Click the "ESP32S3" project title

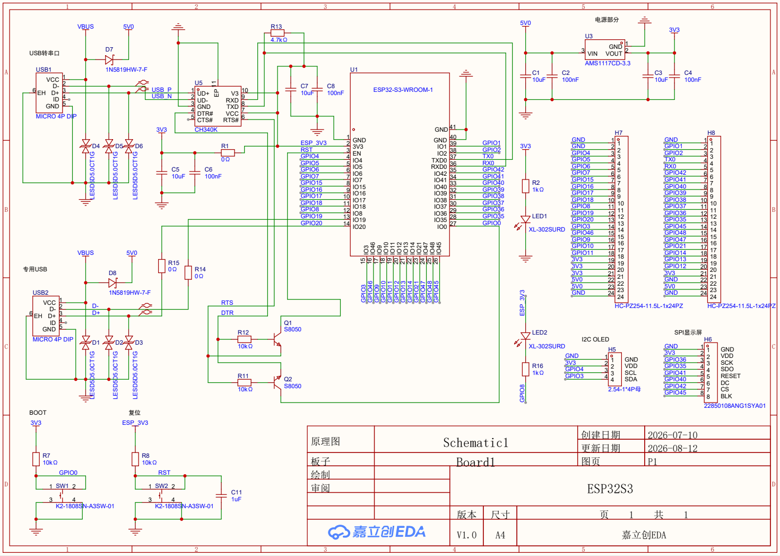pyautogui.click(x=610, y=489)
